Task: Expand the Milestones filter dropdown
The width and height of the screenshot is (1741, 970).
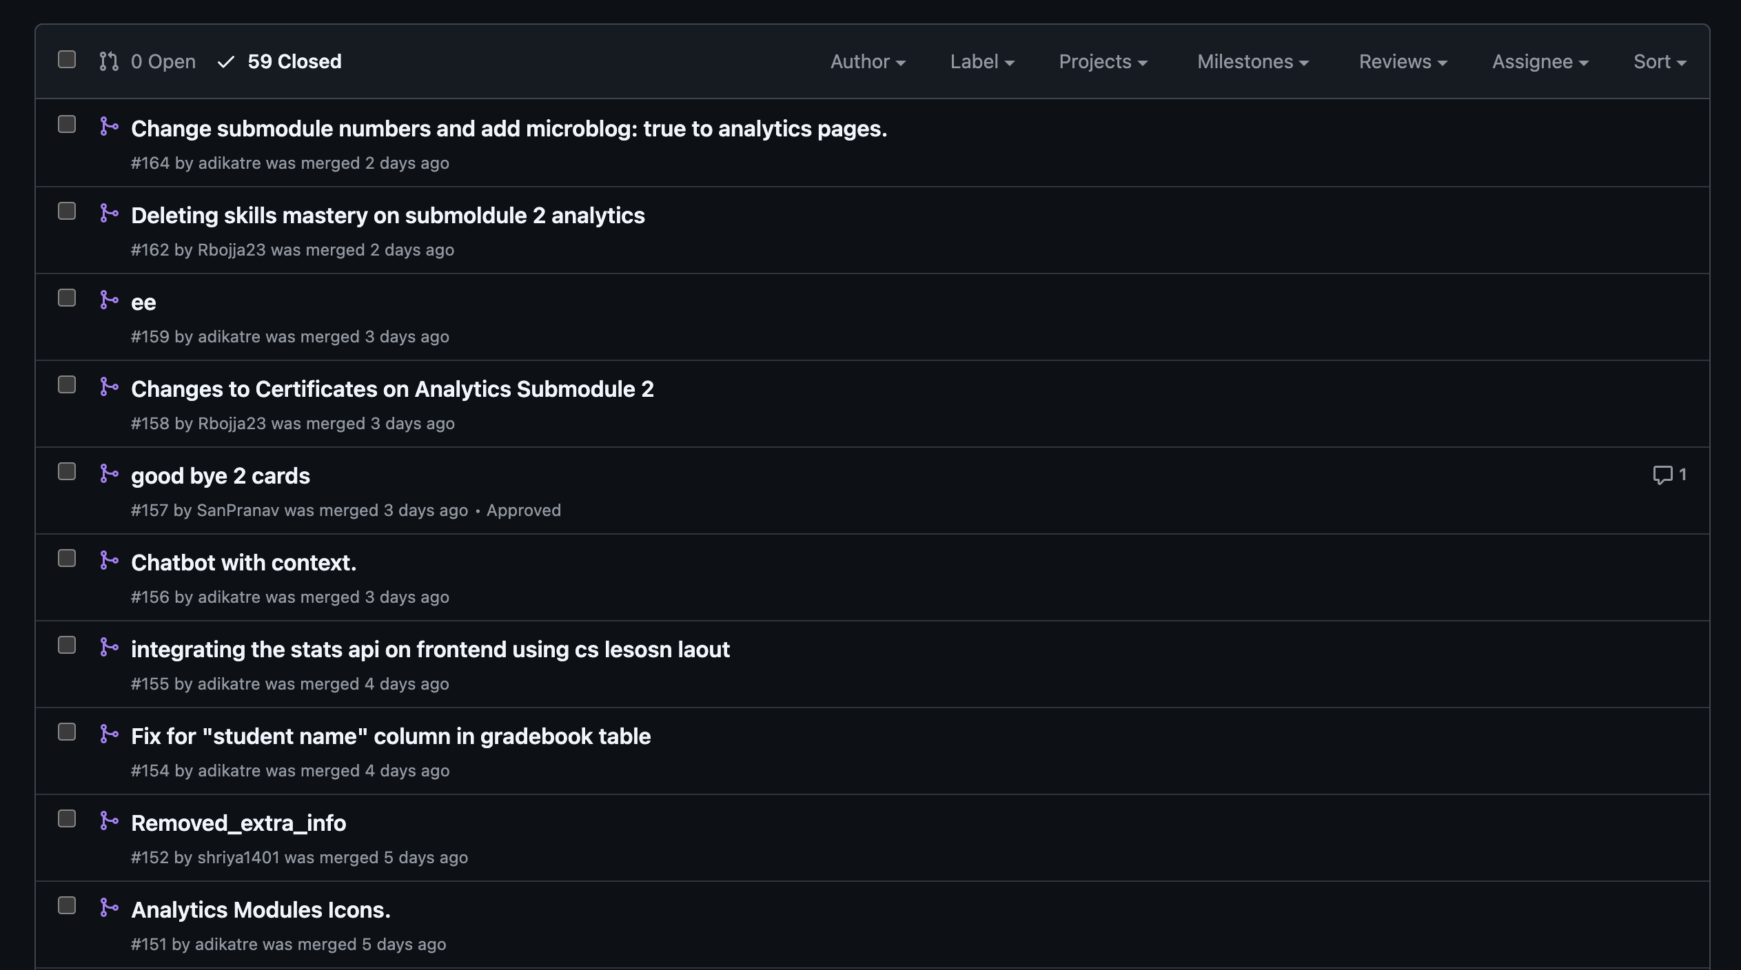Action: coord(1252,62)
